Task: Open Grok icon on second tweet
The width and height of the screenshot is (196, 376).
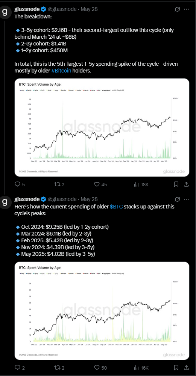Action: 178,199
